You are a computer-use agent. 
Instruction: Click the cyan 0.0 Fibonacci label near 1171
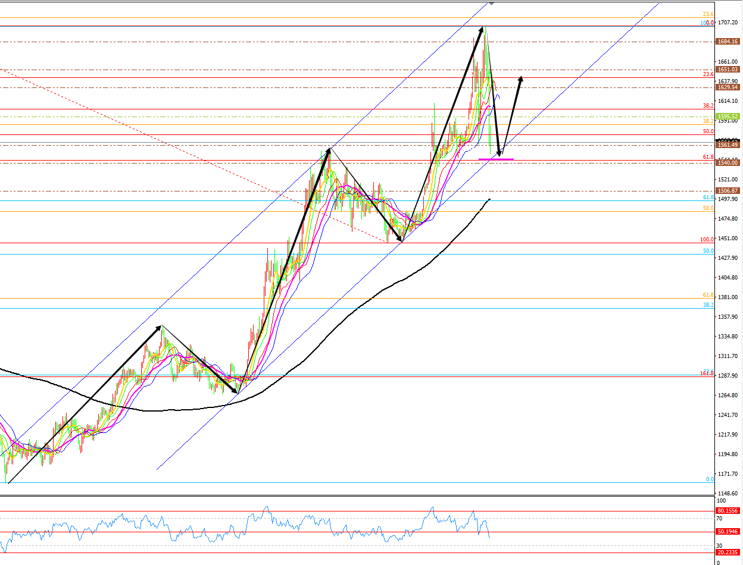709,479
